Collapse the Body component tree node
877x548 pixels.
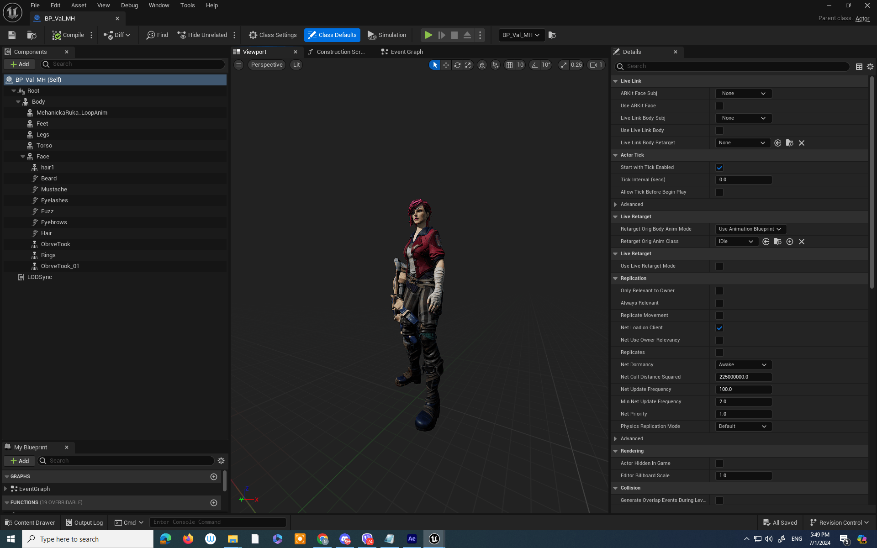(18, 102)
